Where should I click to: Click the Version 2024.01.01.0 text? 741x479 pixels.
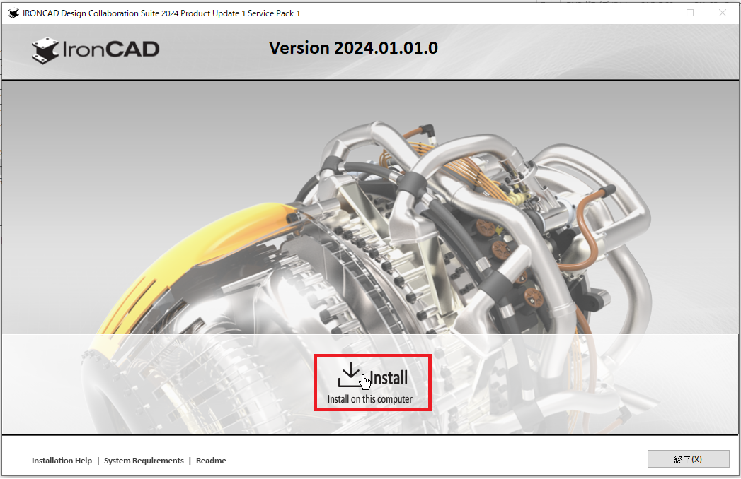click(353, 47)
